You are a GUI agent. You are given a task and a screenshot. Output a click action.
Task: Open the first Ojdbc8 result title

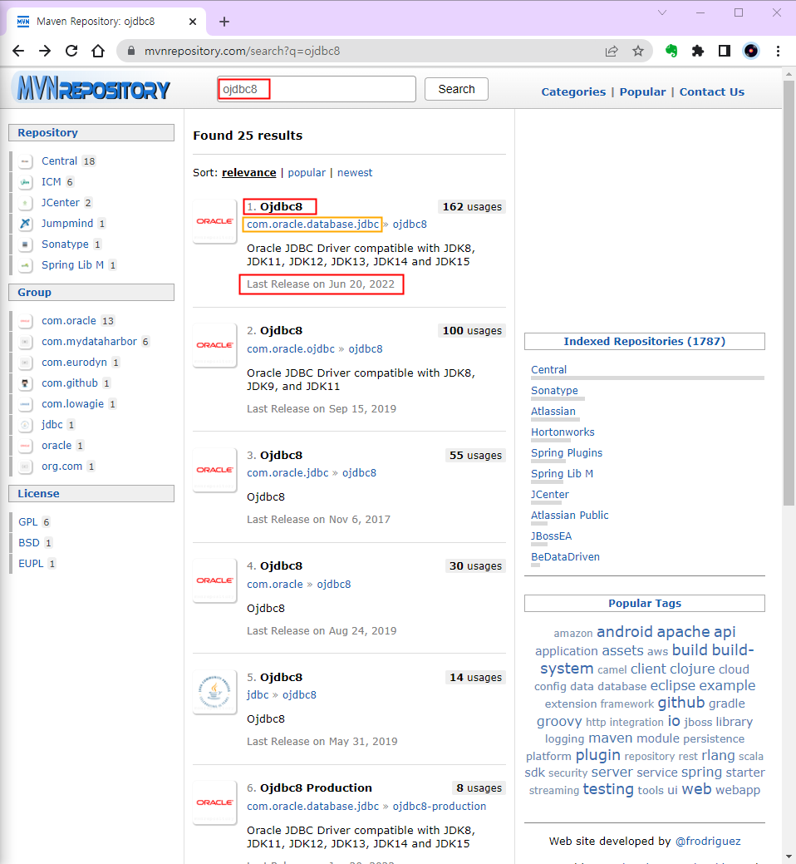(x=282, y=206)
